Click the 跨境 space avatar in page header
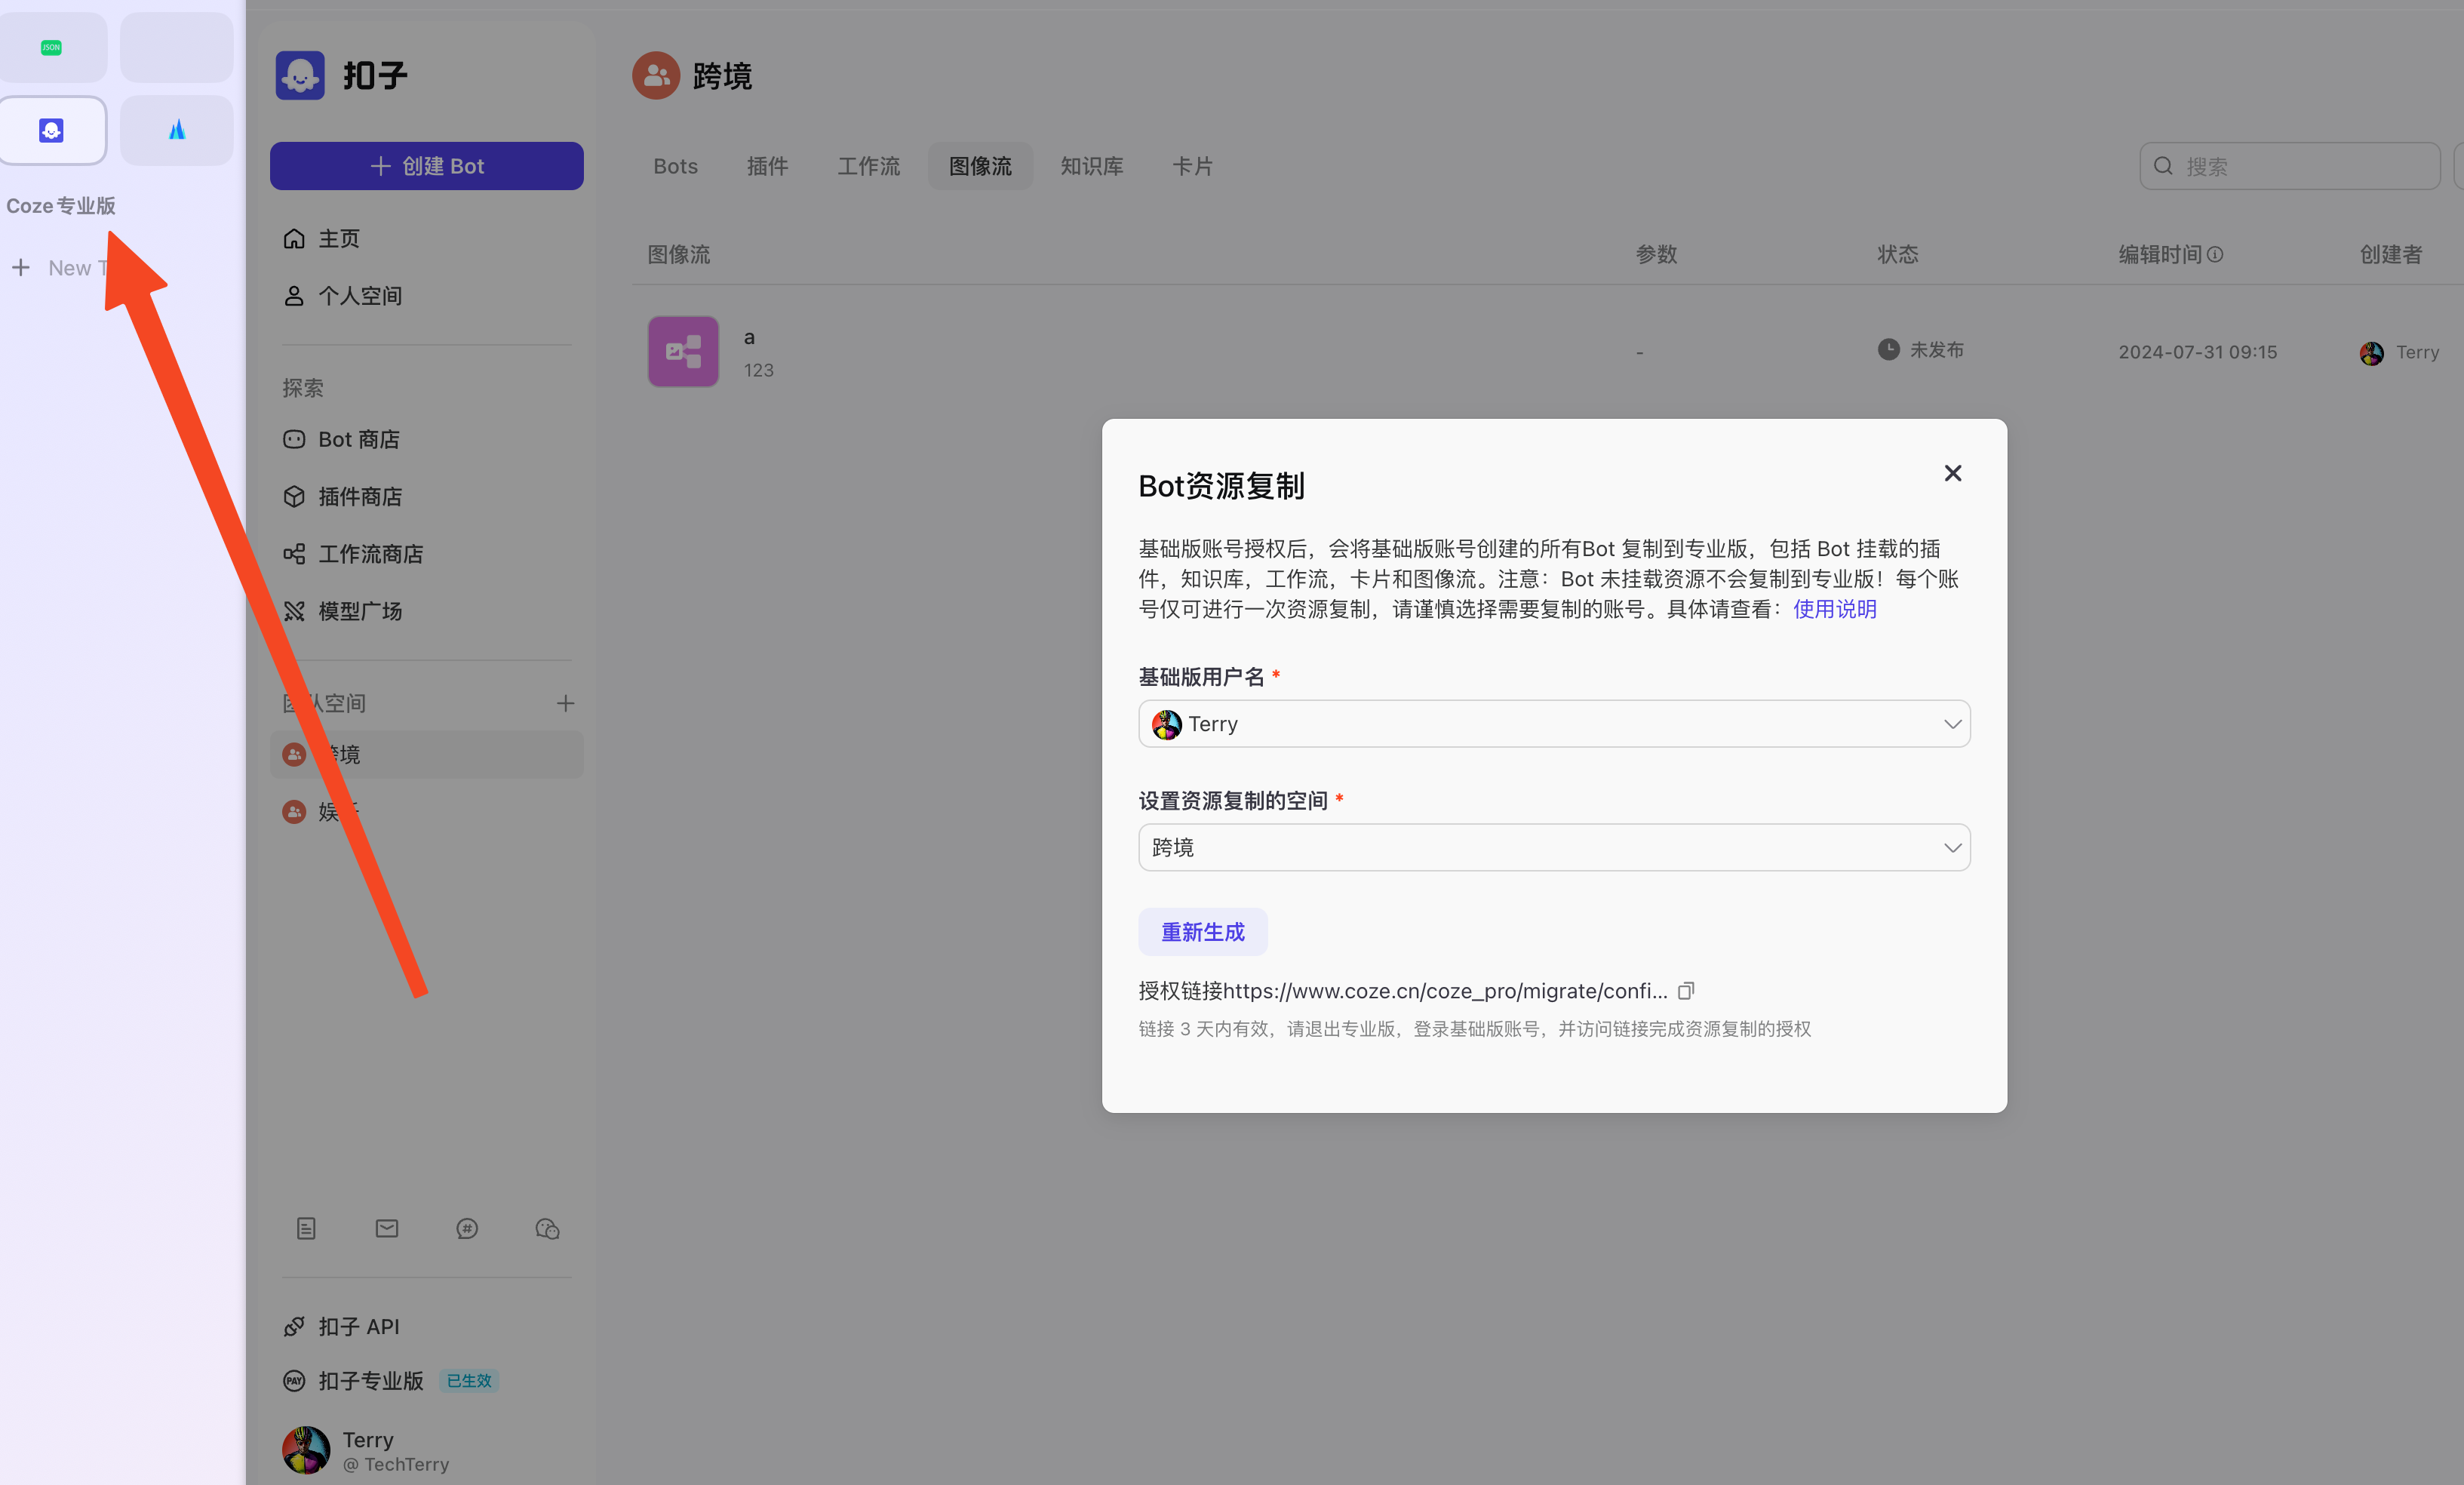This screenshot has width=2464, height=1485. (x=656, y=75)
